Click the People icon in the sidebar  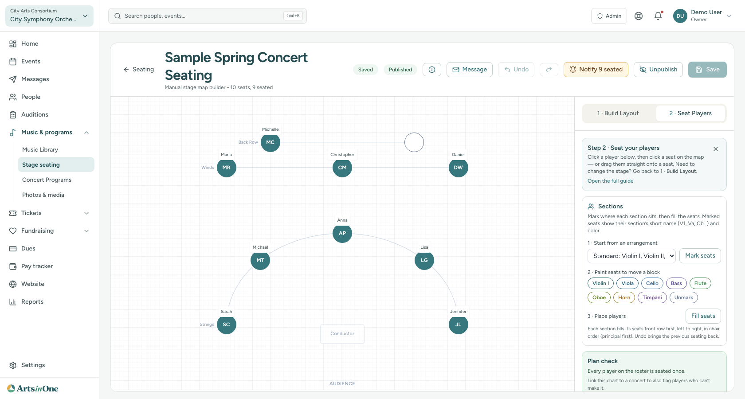click(x=13, y=97)
